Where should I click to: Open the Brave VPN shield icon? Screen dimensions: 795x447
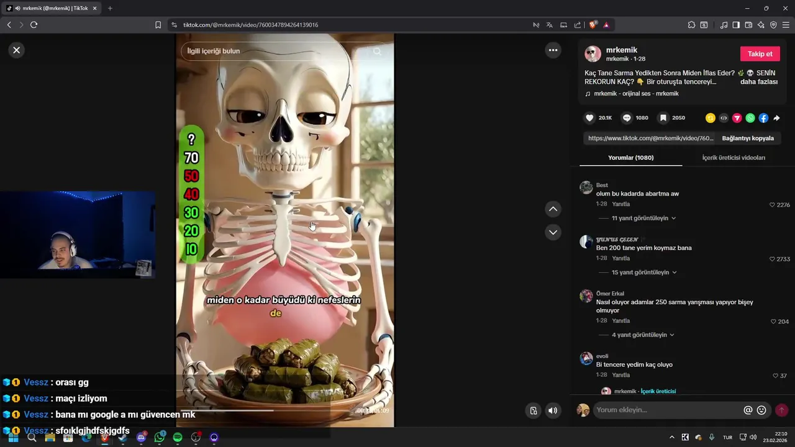pos(773,25)
